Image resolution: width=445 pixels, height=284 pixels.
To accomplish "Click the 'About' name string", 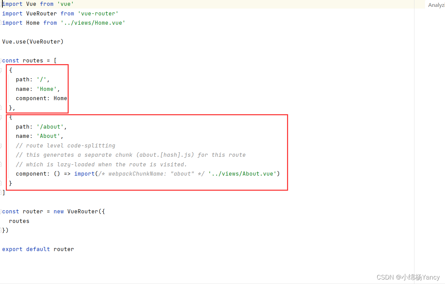I will pyautogui.click(x=48, y=136).
